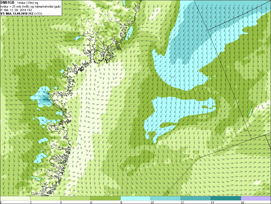Image resolution: width=271 pixels, height=204 pixels.
Task: Click the legend label '14'
Action: 212,202
